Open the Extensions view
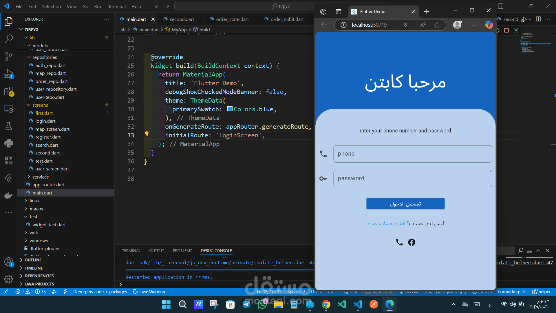This screenshot has width=556, height=313. pyautogui.click(x=9, y=91)
